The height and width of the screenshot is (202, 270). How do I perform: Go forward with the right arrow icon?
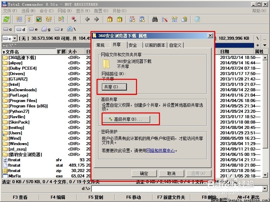[x=97, y=19]
